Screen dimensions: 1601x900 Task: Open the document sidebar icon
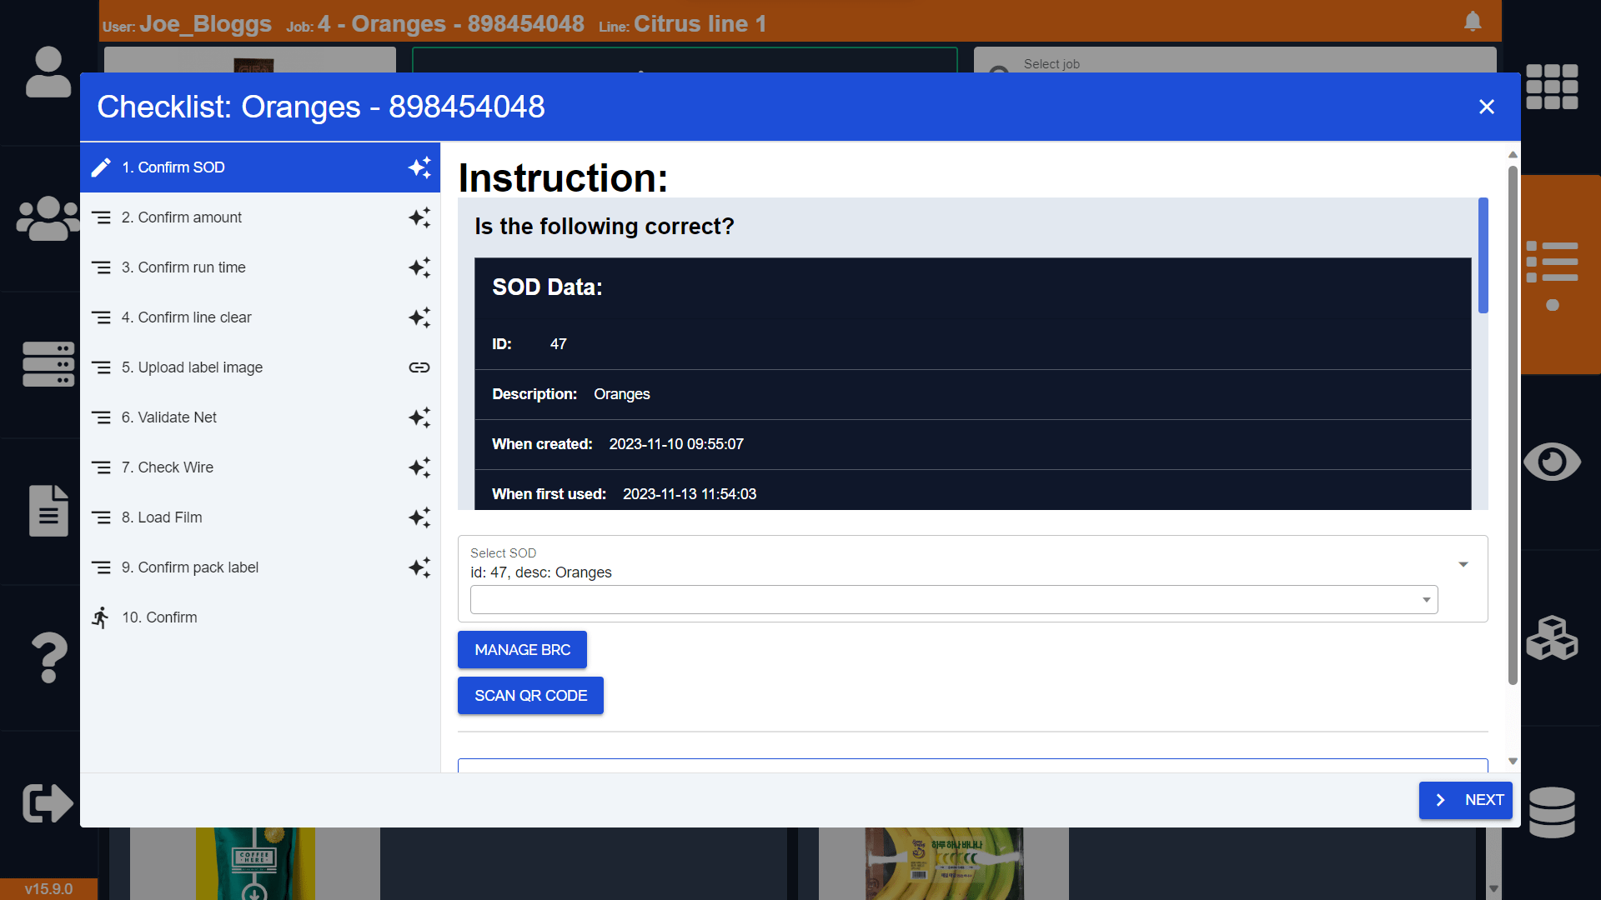point(48,510)
